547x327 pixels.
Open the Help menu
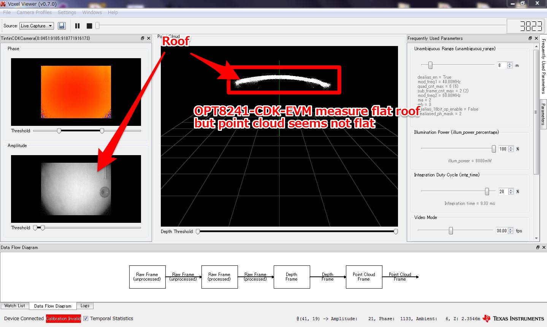[113, 13]
